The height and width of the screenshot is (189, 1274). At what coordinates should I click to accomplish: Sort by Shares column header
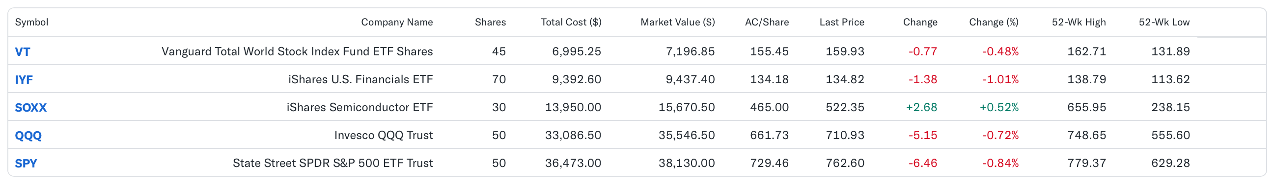(x=490, y=22)
